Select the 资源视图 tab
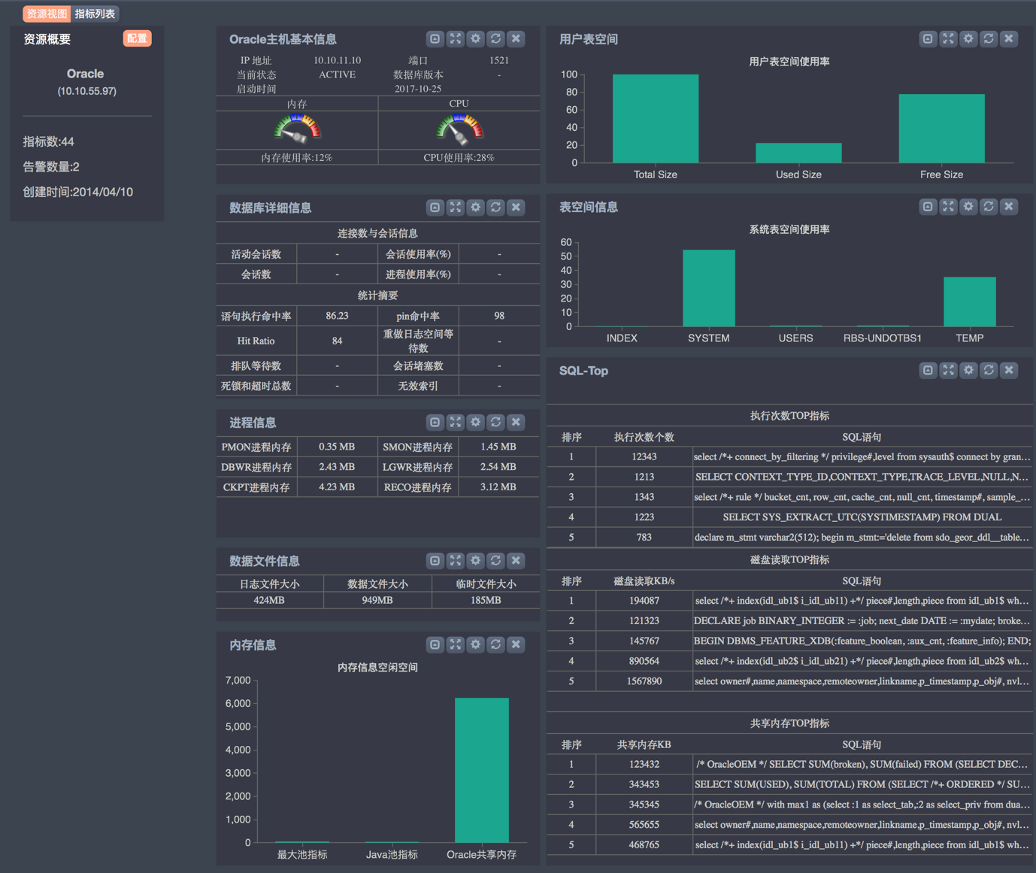 click(x=47, y=14)
